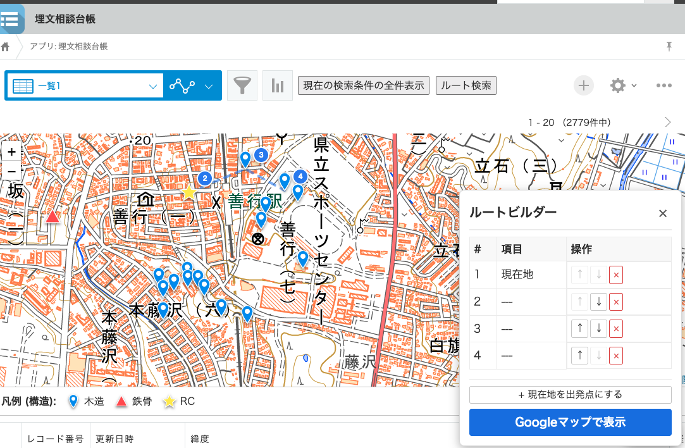Click the red triangle 鉄骨 marker
The height and width of the screenshot is (448, 685).
point(53,216)
